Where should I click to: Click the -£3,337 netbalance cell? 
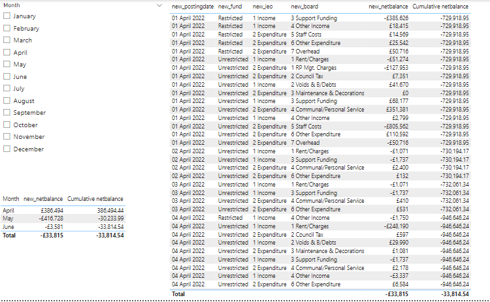tap(399, 276)
